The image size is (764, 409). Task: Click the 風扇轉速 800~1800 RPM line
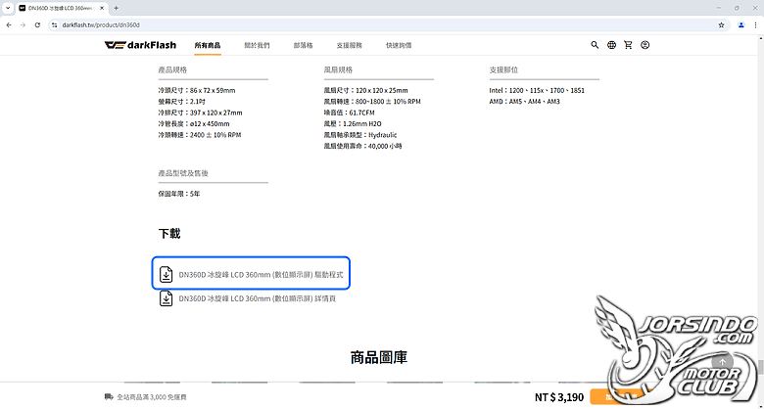point(372,102)
